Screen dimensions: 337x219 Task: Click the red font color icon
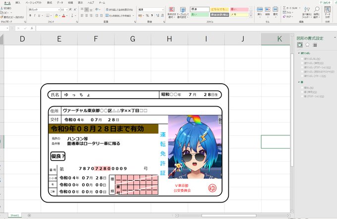(63, 15)
